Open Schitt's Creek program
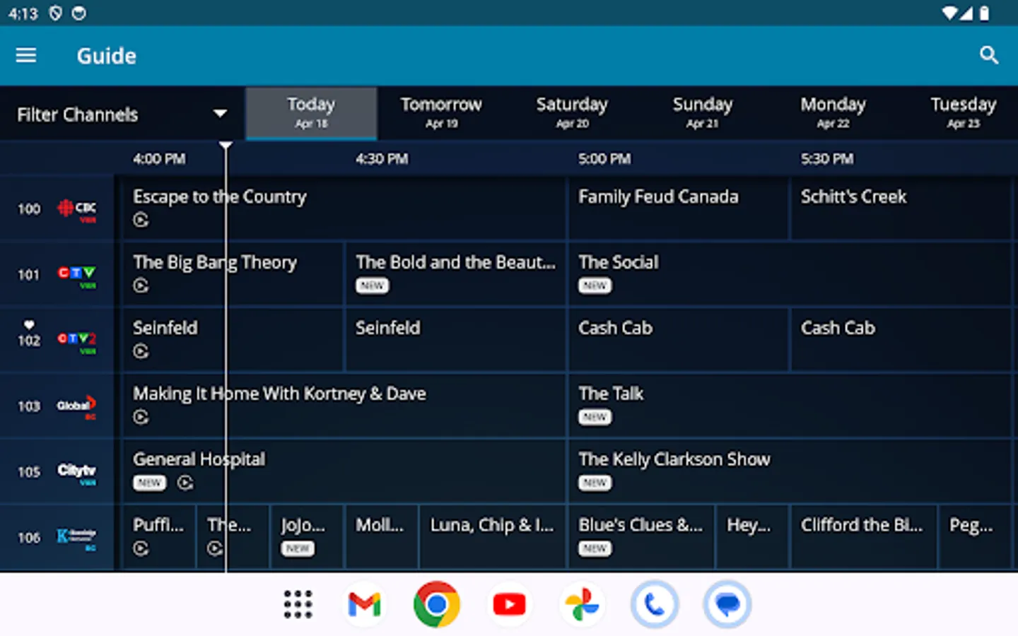The width and height of the screenshot is (1018, 636). [901, 208]
